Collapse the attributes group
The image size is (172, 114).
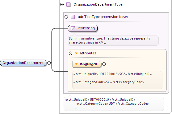(x=70, y=53)
